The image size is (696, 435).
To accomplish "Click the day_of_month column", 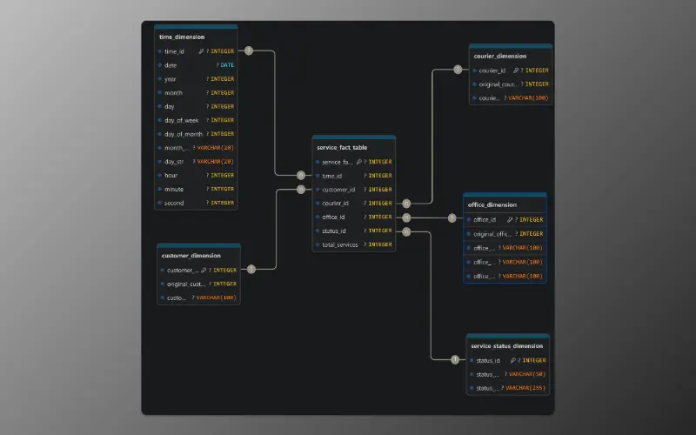I will click(x=196, y=134).
